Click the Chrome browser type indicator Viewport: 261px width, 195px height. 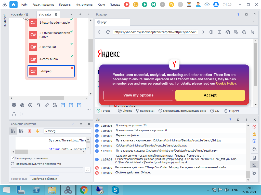[125, 111]
